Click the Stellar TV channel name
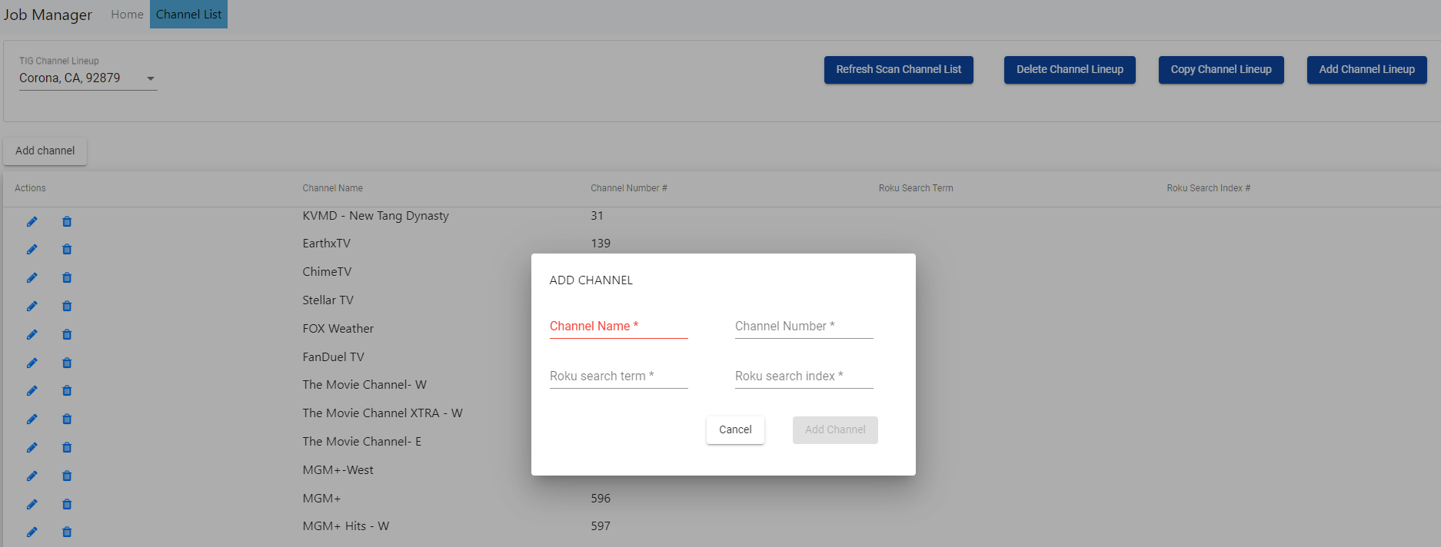The height and width of the screenshot is (547, 1441). point(328,300)
